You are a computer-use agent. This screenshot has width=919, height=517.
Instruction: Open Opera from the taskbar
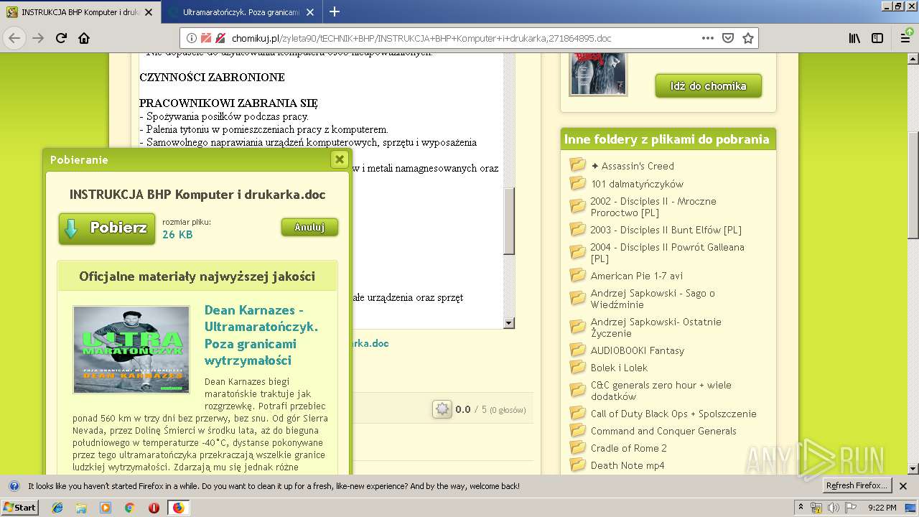(x=154, y=508)
